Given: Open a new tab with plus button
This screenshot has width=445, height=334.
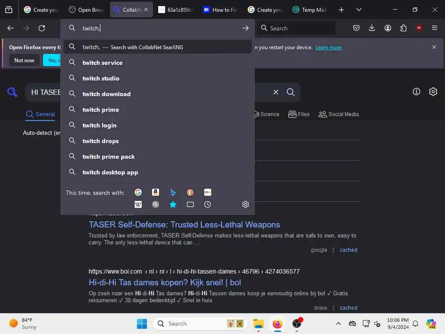Looking at the screenshot, I should (x=342, y=10).
